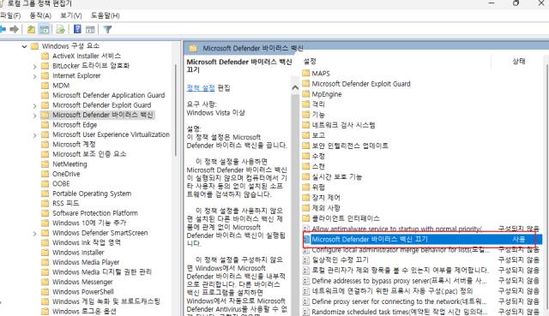Image resolution: width=549 pixels, height=316 pixels.
Task: Click the tree pane vertical scrollbar
Action: [175, 110]
